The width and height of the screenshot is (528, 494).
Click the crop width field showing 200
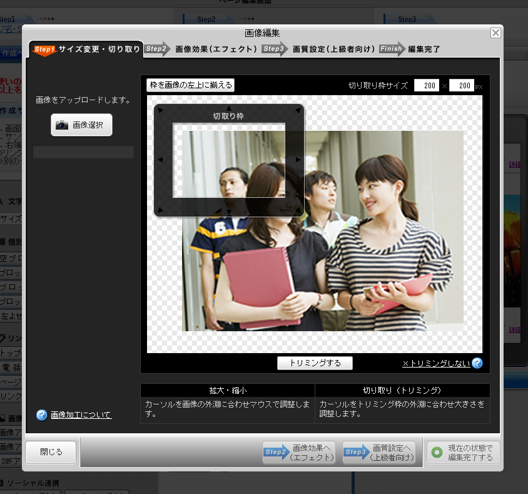tap(427, 85)
